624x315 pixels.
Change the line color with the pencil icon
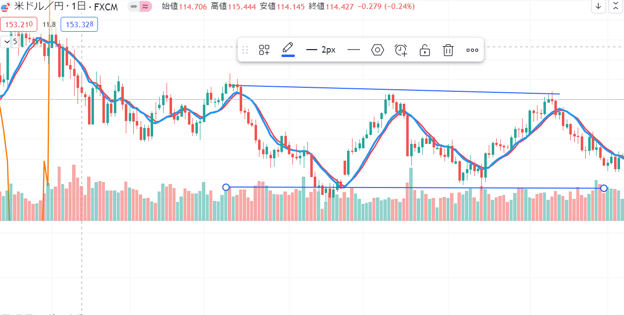pyautogui.click(x=288, y=49)
